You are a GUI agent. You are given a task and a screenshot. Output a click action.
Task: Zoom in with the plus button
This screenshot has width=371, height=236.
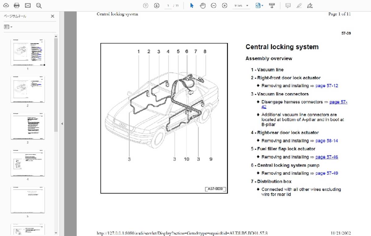[x=224, y=6]
